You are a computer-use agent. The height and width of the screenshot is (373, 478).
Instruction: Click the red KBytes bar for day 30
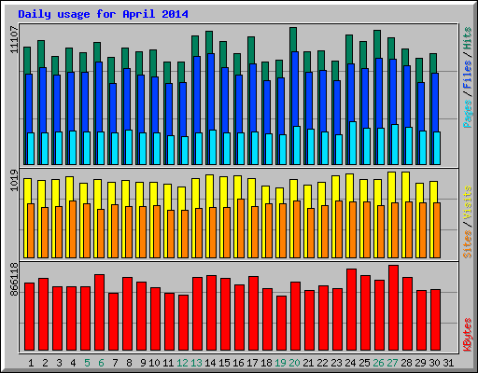[435, 320]
